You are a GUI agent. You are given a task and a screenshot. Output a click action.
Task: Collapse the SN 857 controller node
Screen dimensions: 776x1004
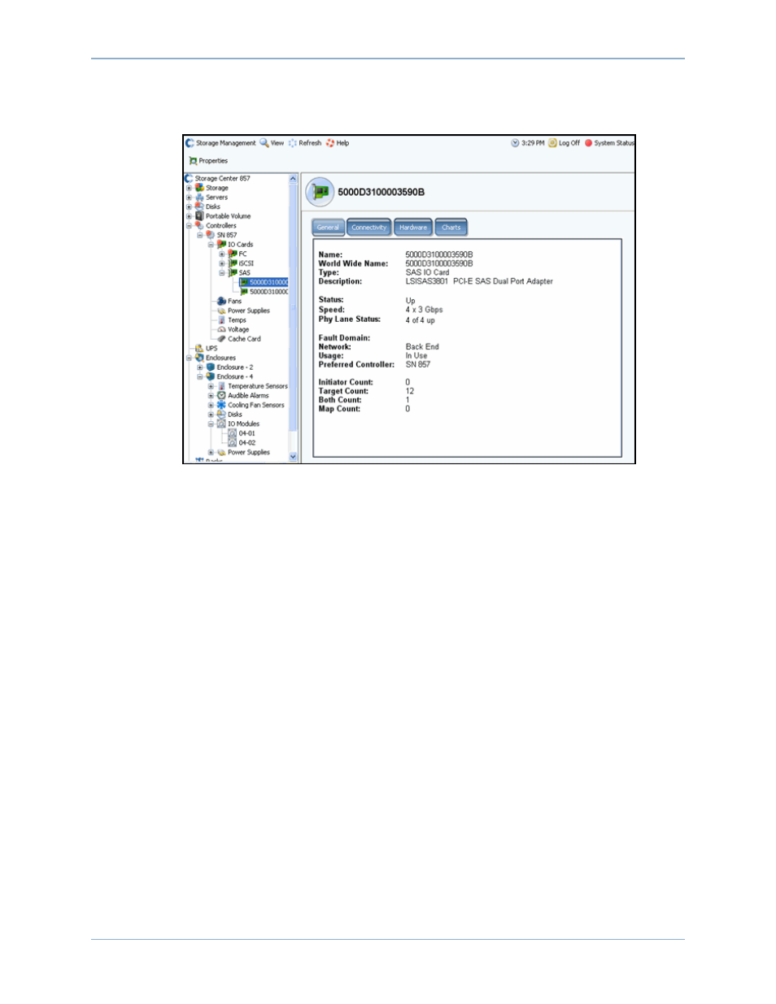200,235
